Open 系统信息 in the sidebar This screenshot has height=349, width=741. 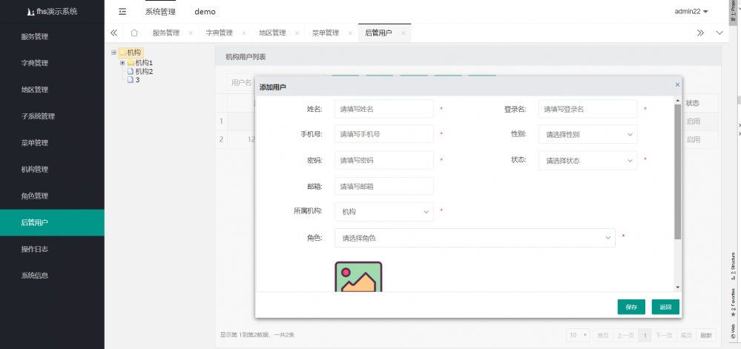pos(52,276)
